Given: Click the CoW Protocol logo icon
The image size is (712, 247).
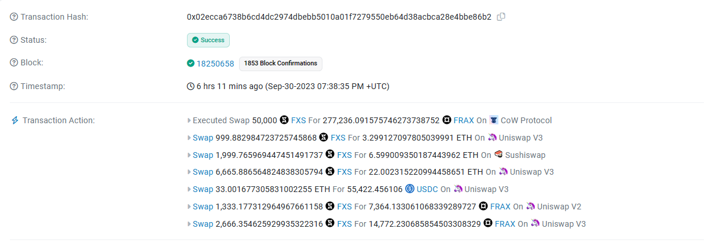Looking at the screenshot, I should click(494, 120).
